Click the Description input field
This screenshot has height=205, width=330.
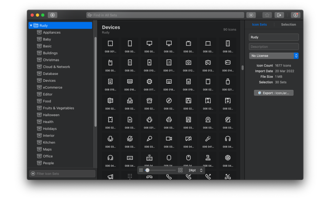pyautogui.click(x=274, y=46)
